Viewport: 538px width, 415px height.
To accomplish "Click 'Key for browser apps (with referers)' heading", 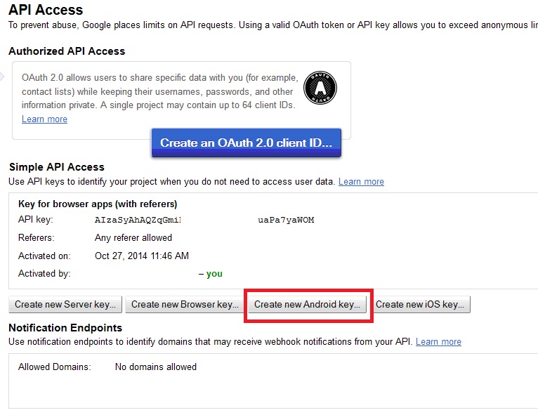I will click(98, 204).
